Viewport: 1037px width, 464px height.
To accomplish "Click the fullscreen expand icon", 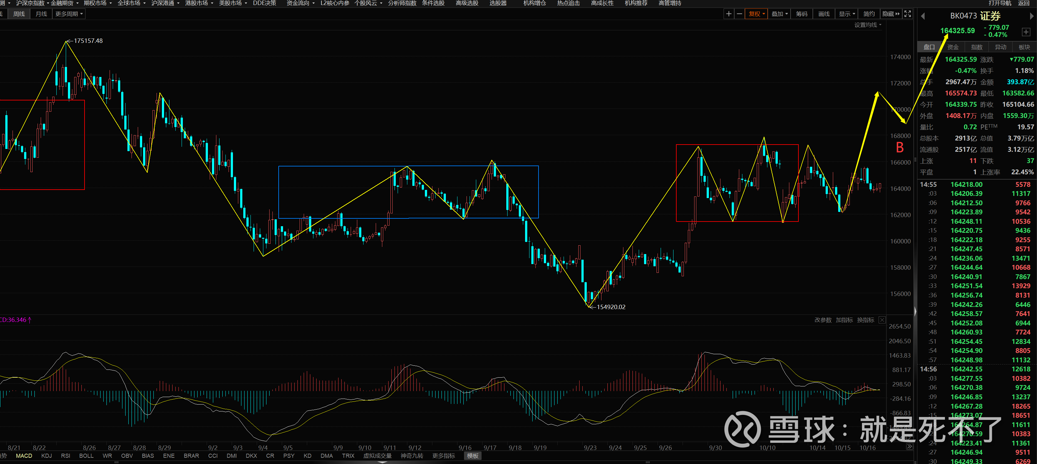I will (x=907, y=14).
